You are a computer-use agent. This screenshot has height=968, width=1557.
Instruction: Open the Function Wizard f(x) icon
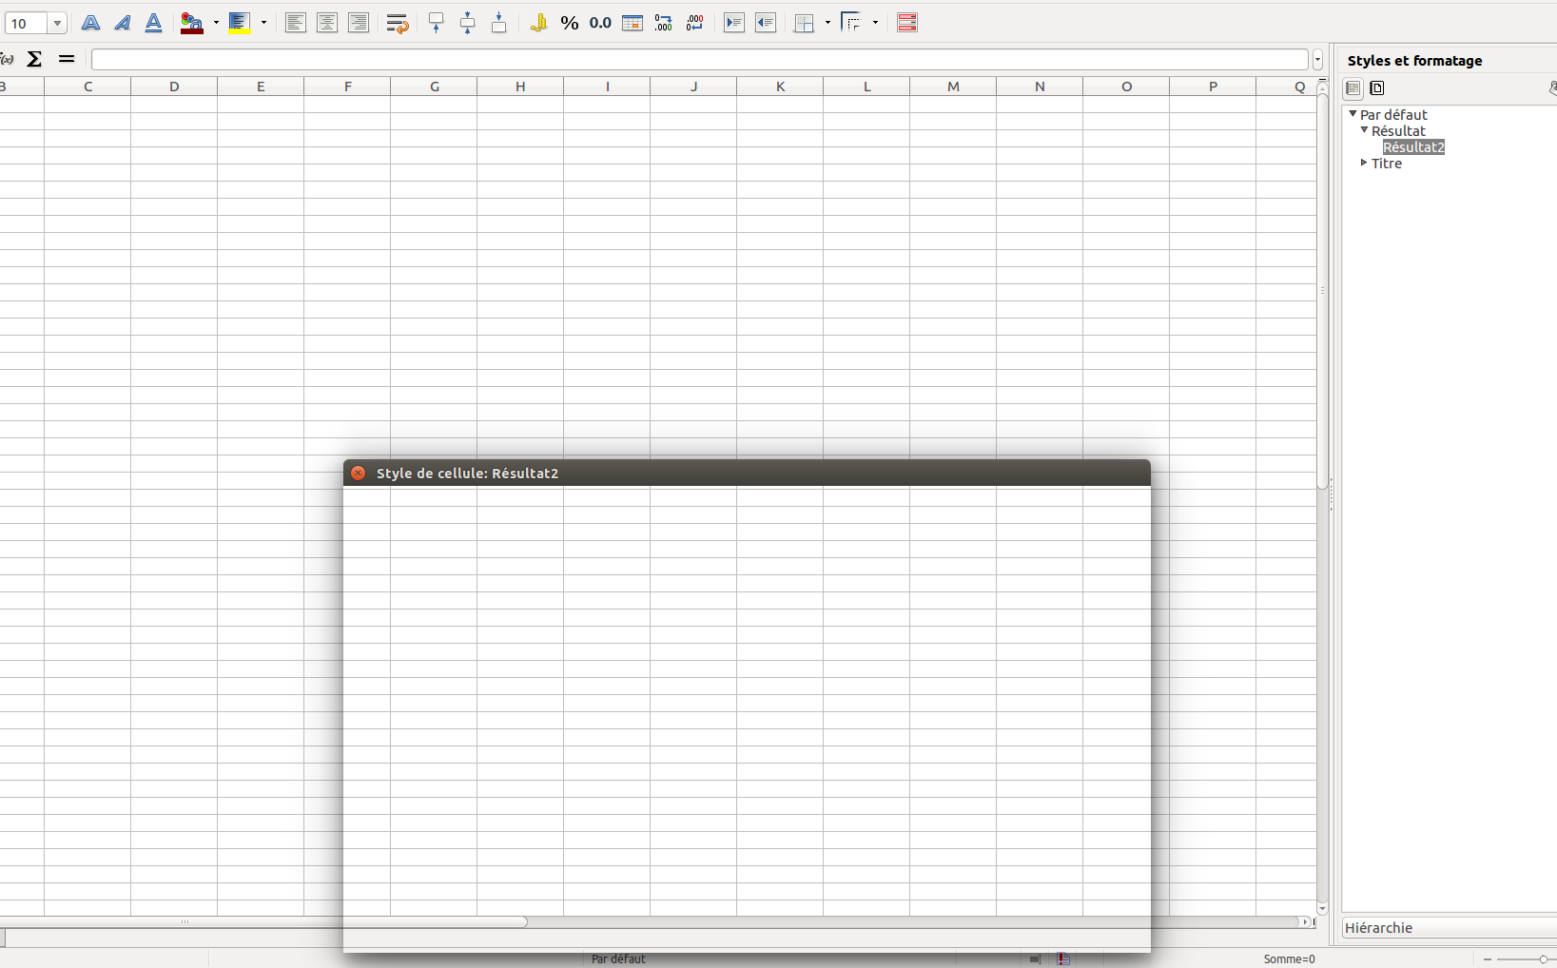tap(8, 59)
